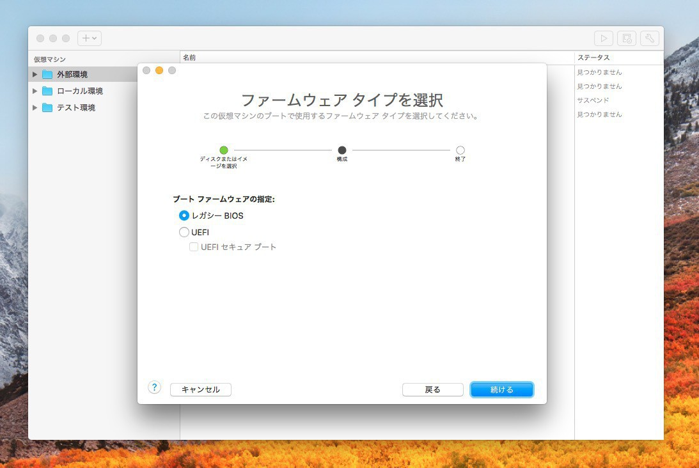Click the help question mark button

click(154, 387)
